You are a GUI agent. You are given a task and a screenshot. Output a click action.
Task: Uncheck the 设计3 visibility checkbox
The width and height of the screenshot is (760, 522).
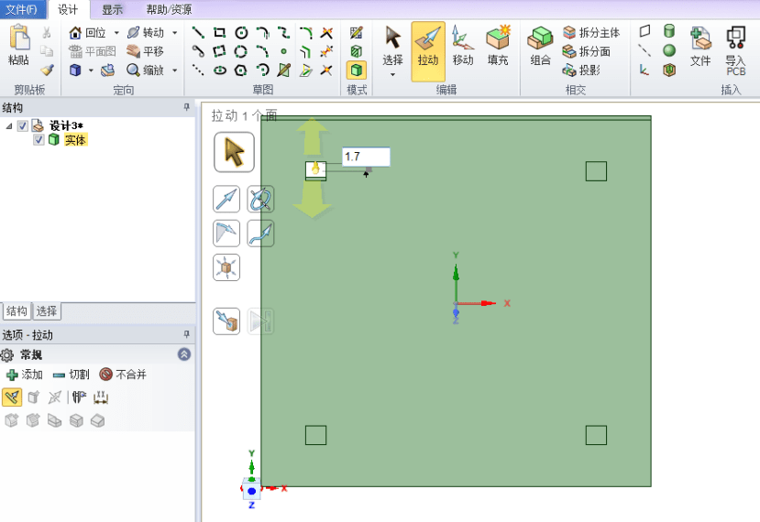coord(23,125)
